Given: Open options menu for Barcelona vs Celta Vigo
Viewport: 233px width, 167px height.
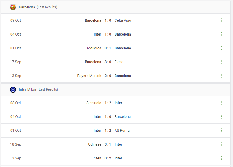Looking at the screenshot, I should (x=221, y=20).
